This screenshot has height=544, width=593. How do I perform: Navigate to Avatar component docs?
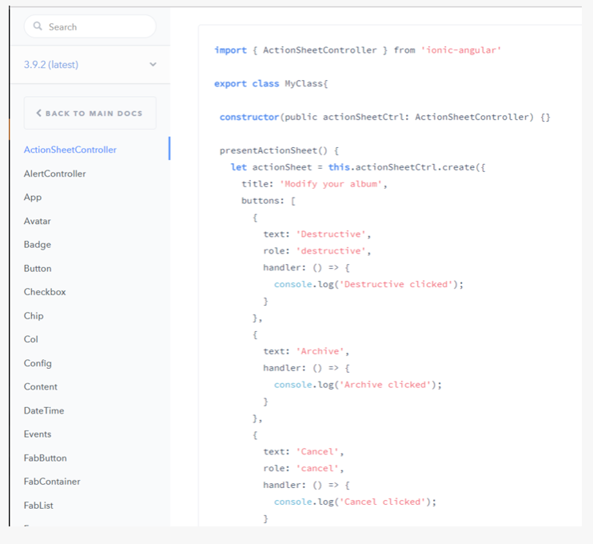37,221
